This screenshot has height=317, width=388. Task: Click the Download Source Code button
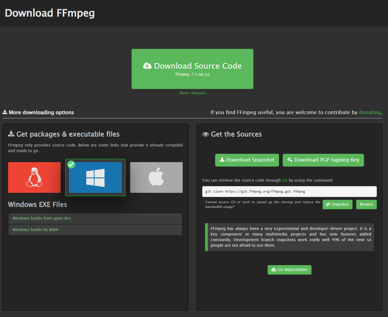192,69
